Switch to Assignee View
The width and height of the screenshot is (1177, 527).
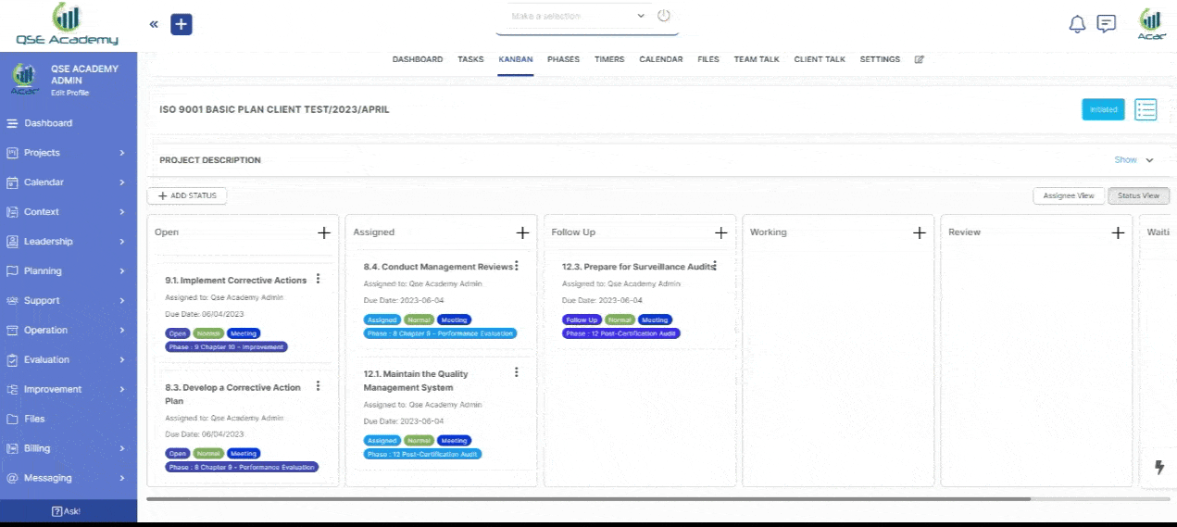pyautogui.click(x=1069, y=196)
